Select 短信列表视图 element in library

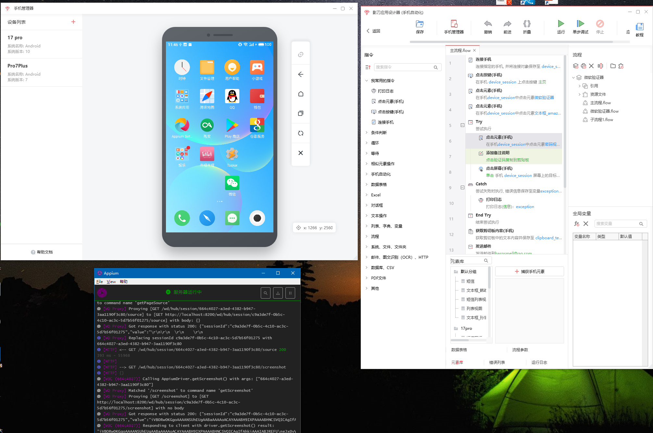point(476,299)
